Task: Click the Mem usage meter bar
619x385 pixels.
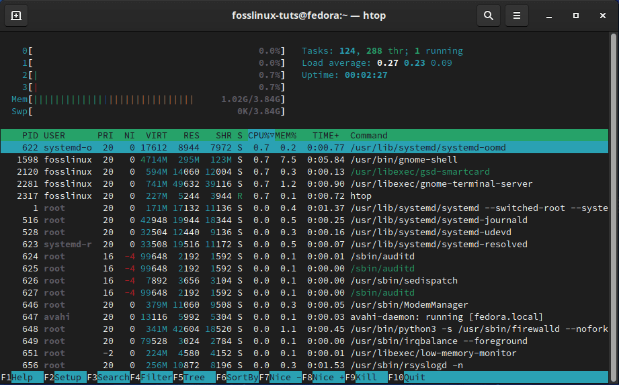Action: tap(148, 99)
